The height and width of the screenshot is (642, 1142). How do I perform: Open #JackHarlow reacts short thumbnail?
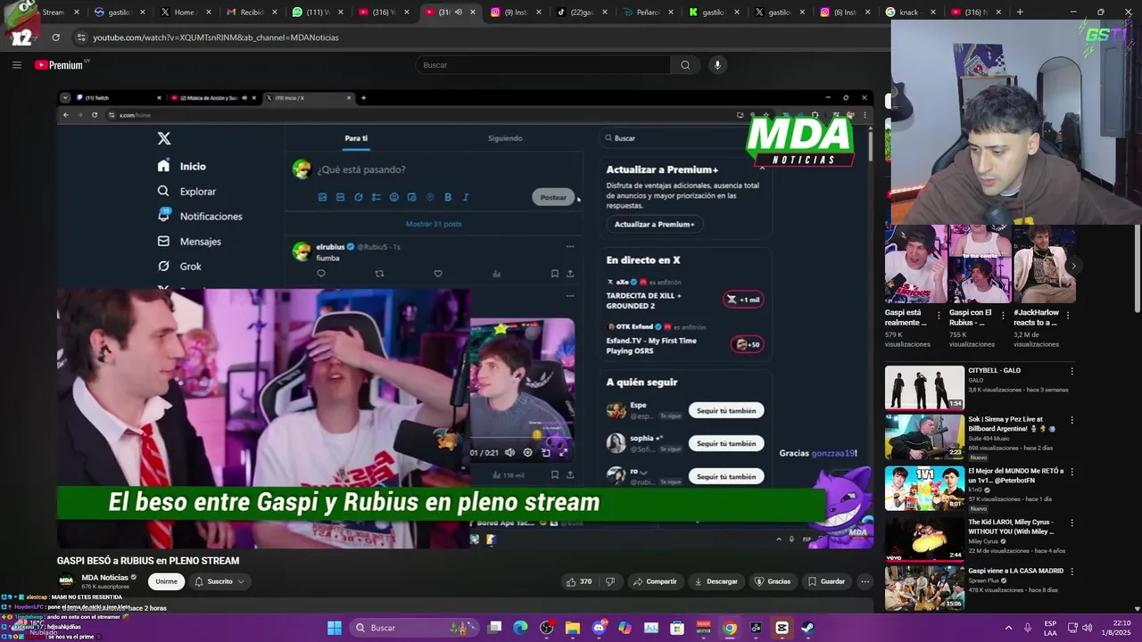[1044, 264]
